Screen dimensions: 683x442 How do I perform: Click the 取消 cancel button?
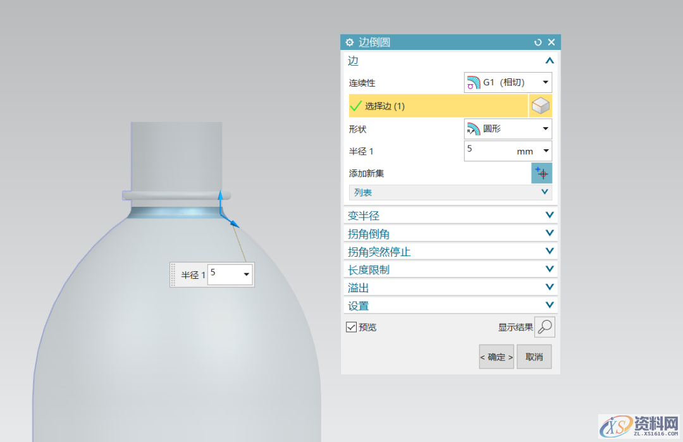coord(534,357)
